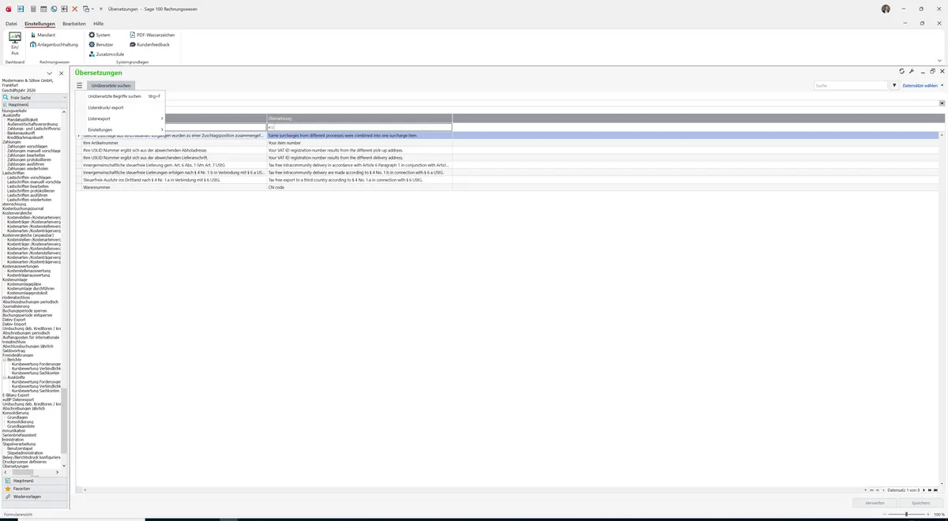Open the calculator icon in the quick access toolbar
This screenshot has width=948, height=521.
pyautogui.click(x=32, y=9)
